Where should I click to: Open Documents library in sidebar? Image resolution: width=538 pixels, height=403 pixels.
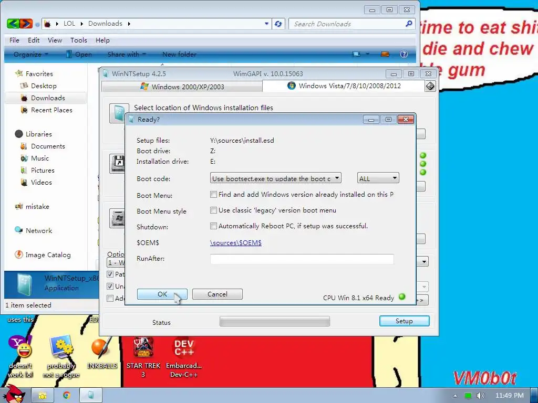click(47, 146)
